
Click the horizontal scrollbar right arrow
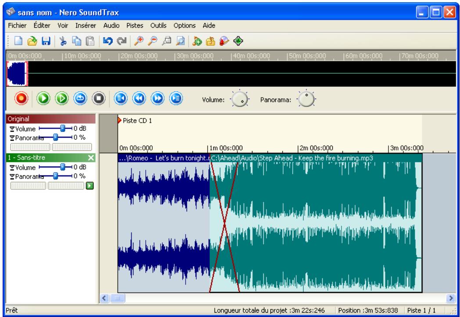451,298
